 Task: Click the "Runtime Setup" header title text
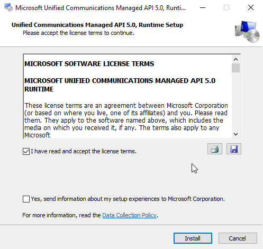coord(161,25)
